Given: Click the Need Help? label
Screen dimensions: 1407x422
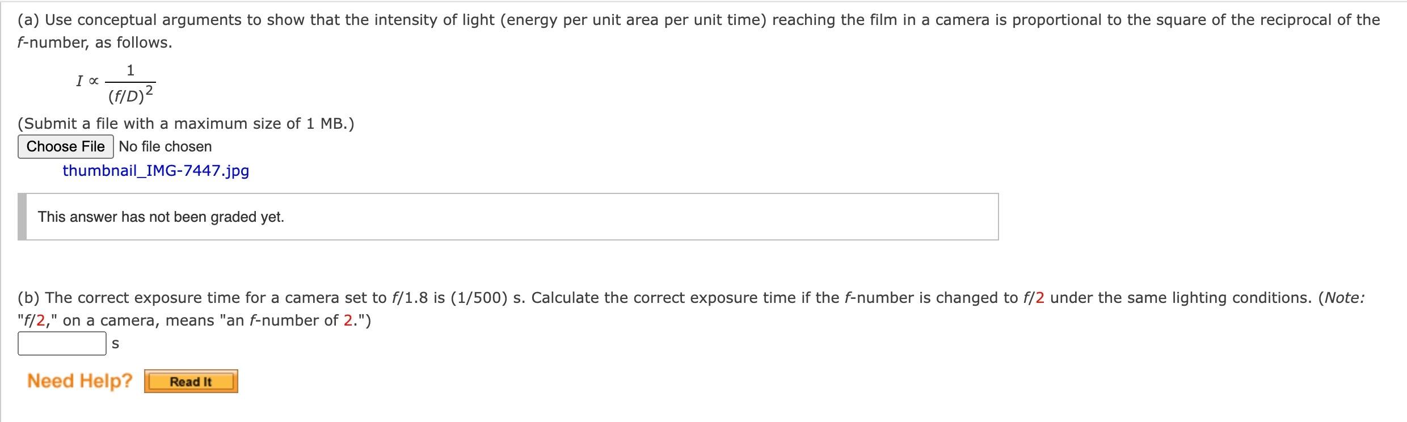Looking at the screenshot, I should [x=79, y=380].
